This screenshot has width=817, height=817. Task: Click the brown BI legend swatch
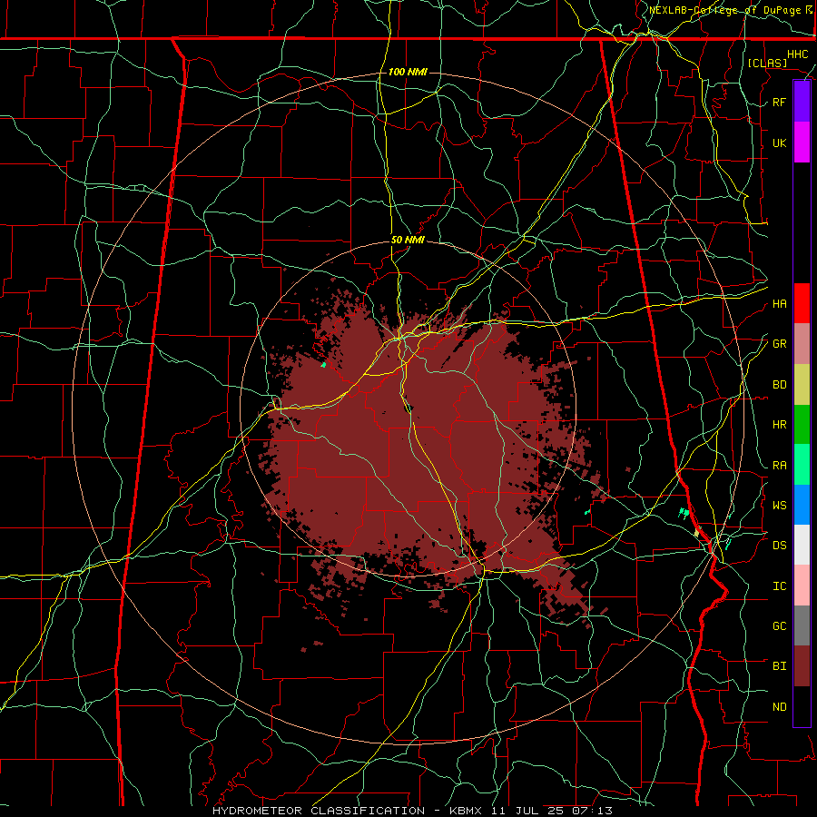(x=802, y=666)
